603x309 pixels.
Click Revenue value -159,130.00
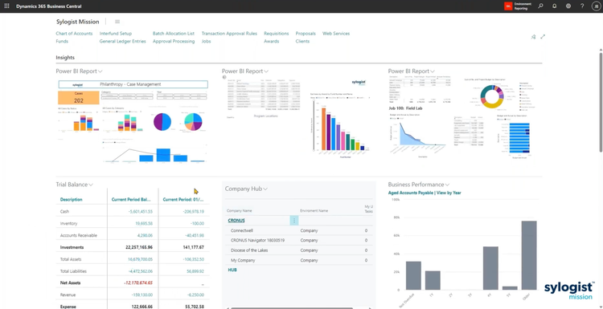141,295
